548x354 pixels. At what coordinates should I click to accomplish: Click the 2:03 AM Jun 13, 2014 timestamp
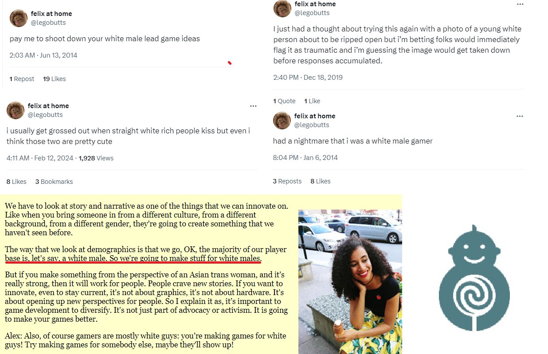[x=43, y=55]
